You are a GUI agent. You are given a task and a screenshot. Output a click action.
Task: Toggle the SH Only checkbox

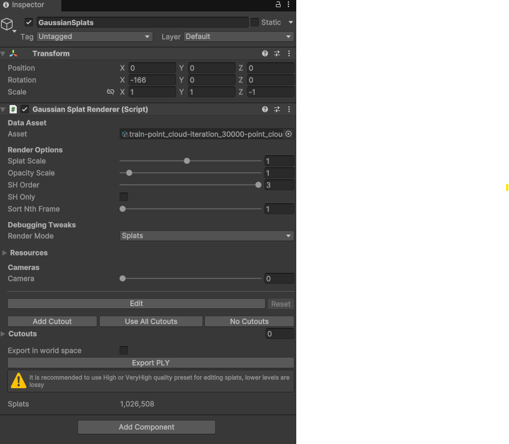tap(124, 197)
